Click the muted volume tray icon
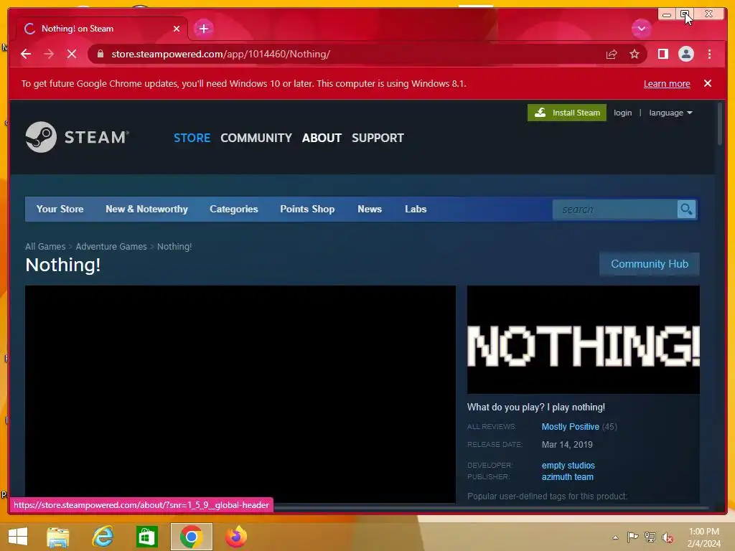Image resolution: width=735 pixels, height=551 pixels. click(668, 537)
